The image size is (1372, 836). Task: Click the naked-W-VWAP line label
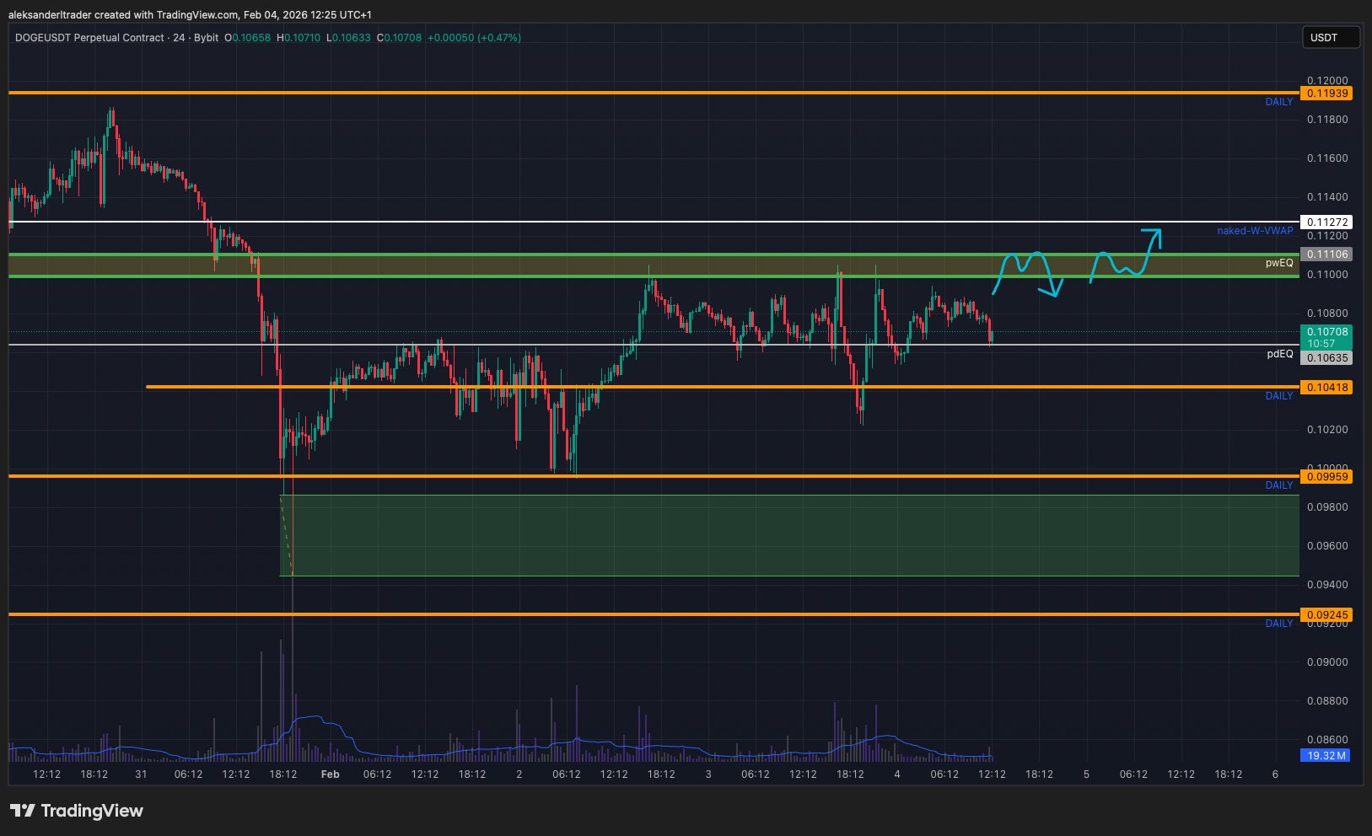click(x=1255, y=231)
